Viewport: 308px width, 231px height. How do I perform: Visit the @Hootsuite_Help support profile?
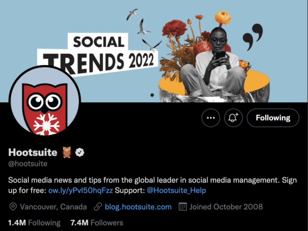(x=176, y=190)
